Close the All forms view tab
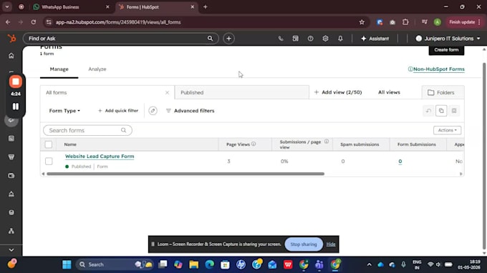Viewport: 487px width, 273px height. (x=167, y=93)
